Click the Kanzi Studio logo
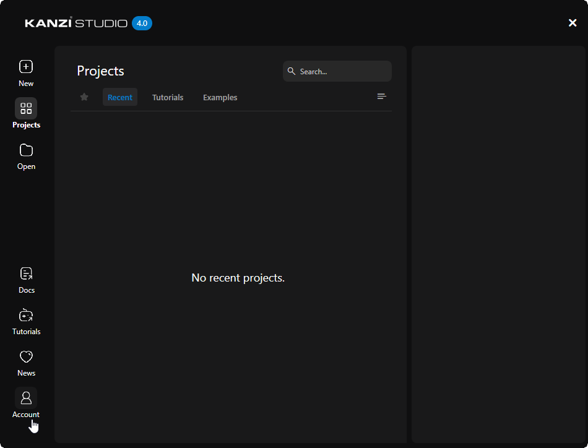The width and height of the screenshot is (588, 448). (74, 23)
